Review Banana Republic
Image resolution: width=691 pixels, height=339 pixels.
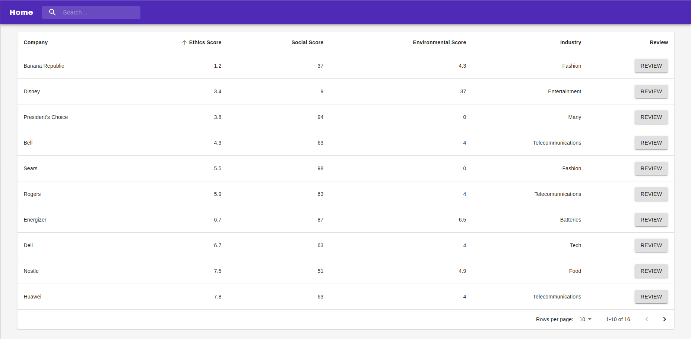coord(651,66)
